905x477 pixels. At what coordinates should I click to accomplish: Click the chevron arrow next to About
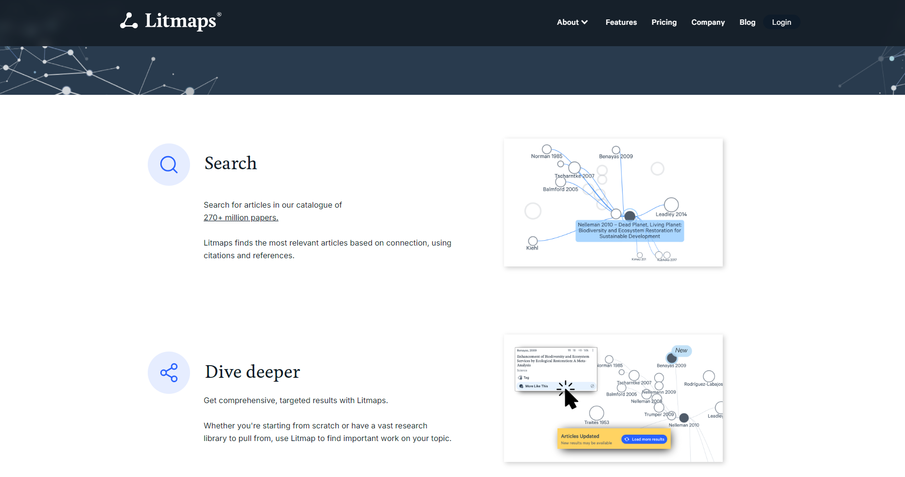tap(585, 22)
